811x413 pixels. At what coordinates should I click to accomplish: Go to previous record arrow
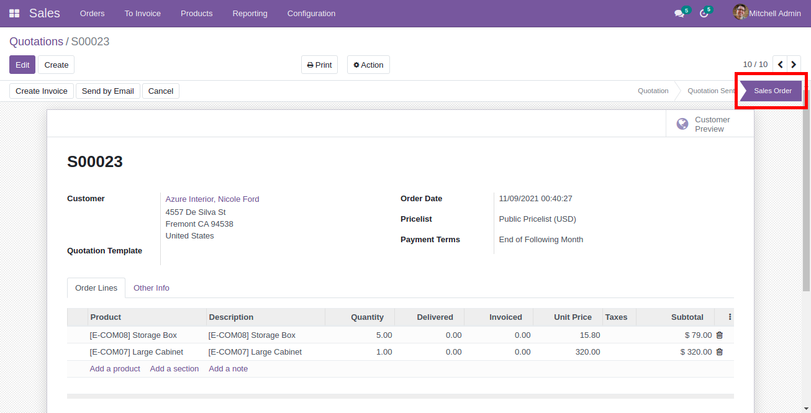[x=780, y=65]
